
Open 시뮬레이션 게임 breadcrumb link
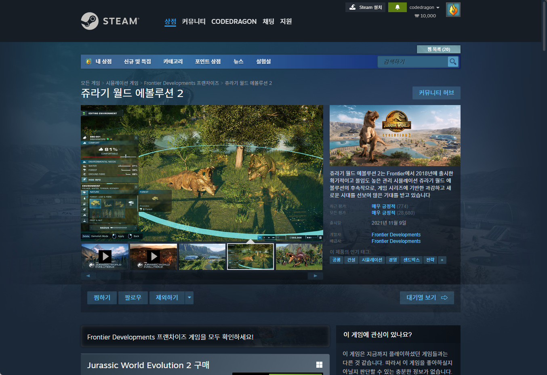[122, 83]
